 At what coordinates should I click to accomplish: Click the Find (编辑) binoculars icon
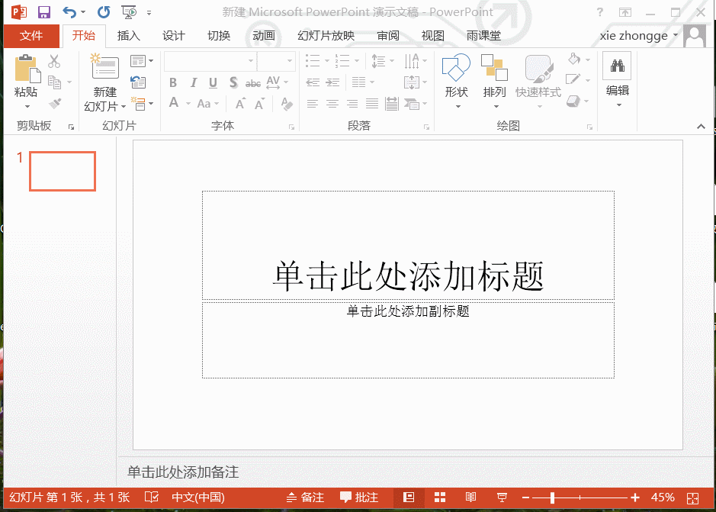coord(618,67)
